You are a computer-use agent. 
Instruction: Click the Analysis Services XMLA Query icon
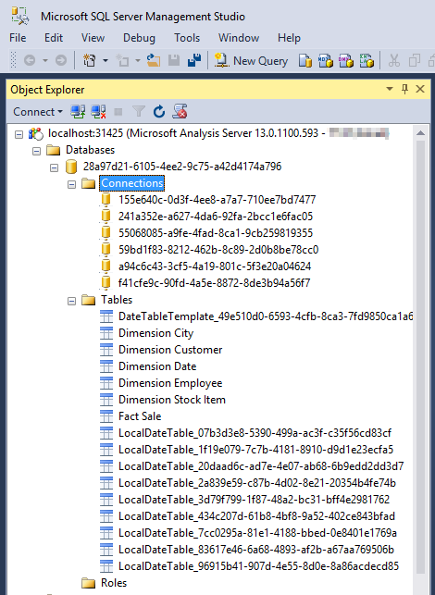tap(367, 61)
